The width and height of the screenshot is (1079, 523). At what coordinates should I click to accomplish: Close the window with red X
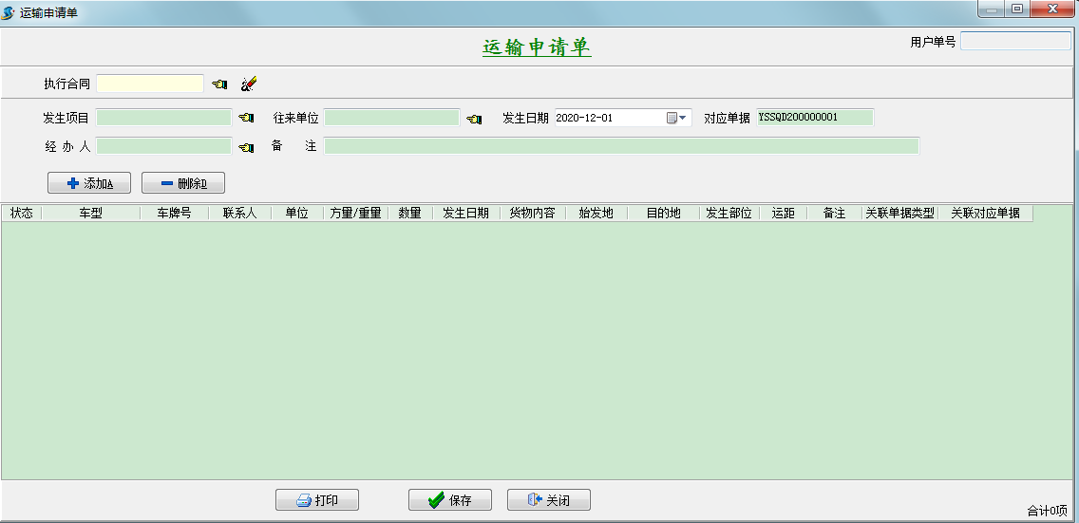[1052, 9]
